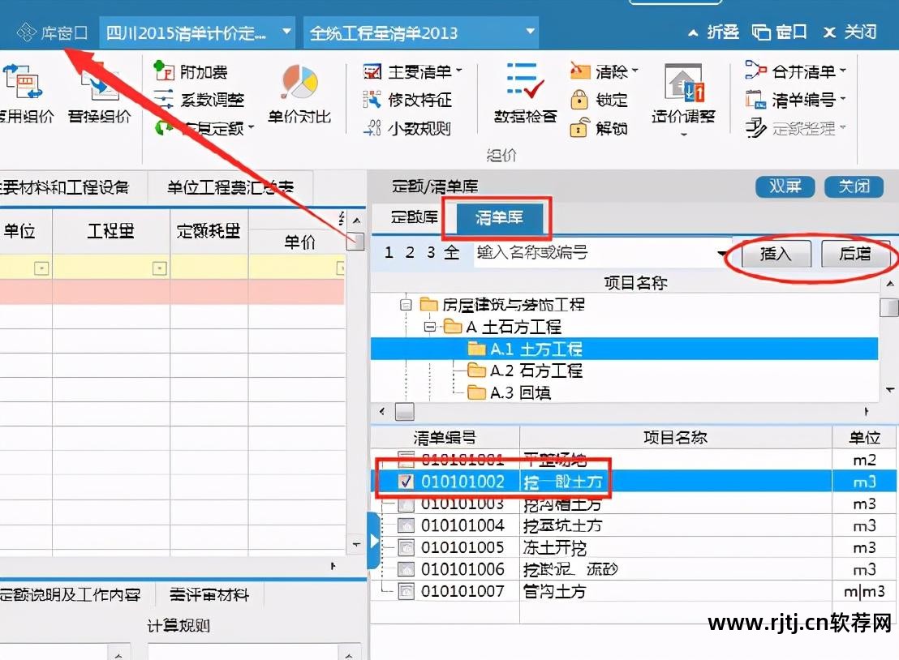Check the 010101007 管沟土方 checkbox

coord(406,591)
